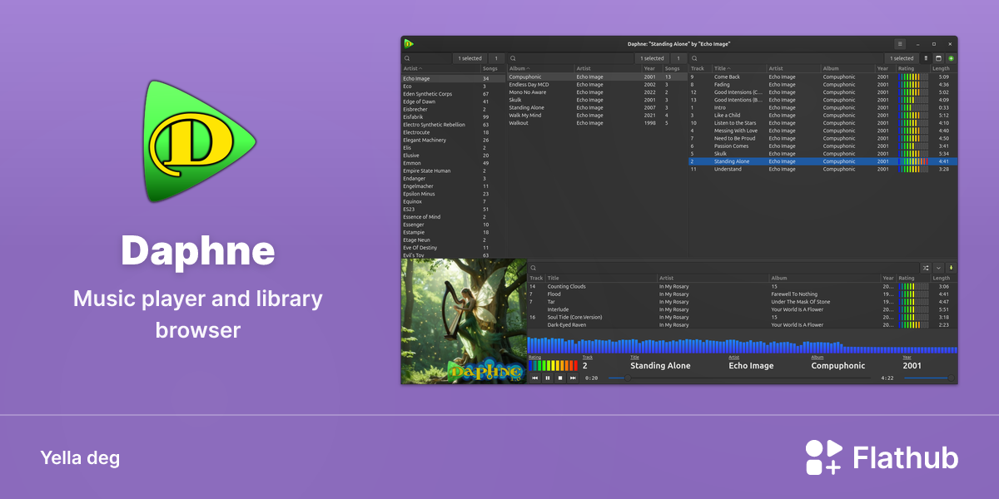Stop playback

[x=560, y=378]
